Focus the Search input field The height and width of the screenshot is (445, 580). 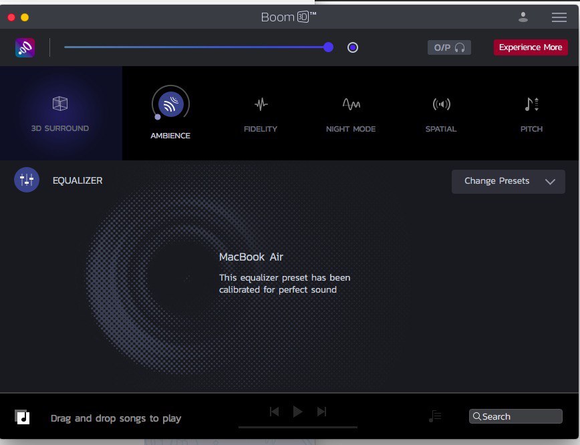[516, 416]
